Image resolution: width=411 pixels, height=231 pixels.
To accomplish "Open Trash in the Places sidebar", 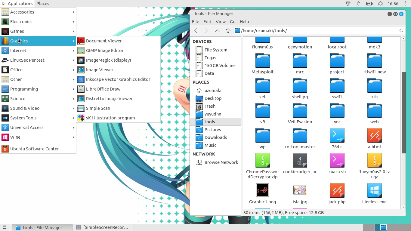I will pyautogui.click(x=215, y=106).
